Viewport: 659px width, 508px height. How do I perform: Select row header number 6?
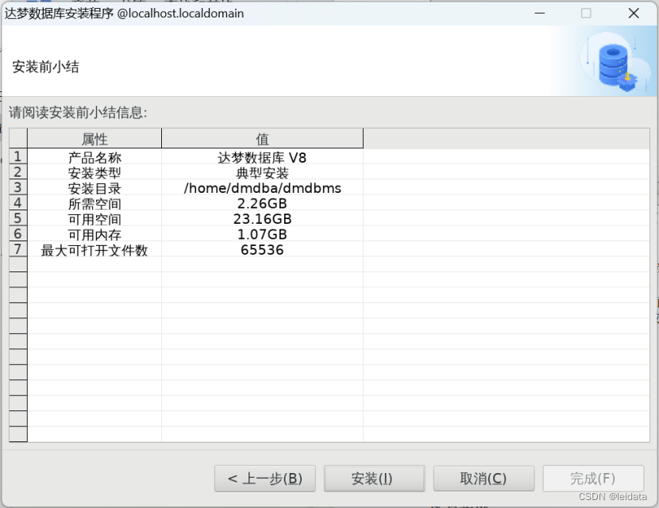tap(18, 233)
